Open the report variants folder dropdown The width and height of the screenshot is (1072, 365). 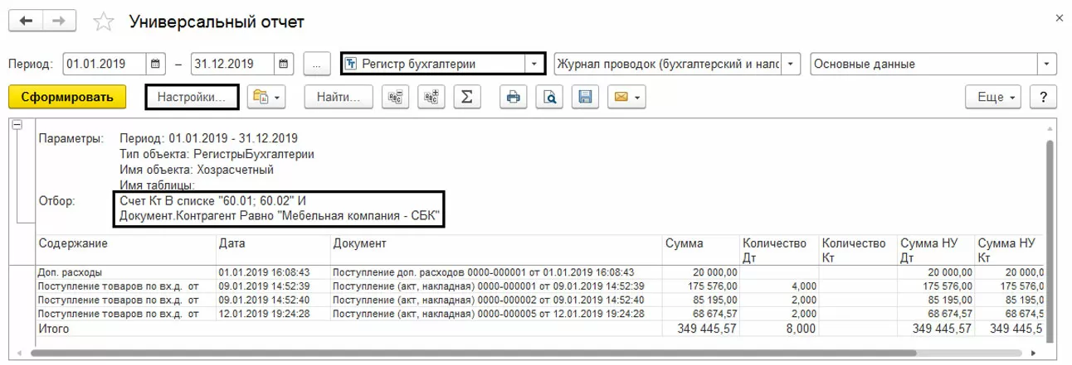point(268,97)
